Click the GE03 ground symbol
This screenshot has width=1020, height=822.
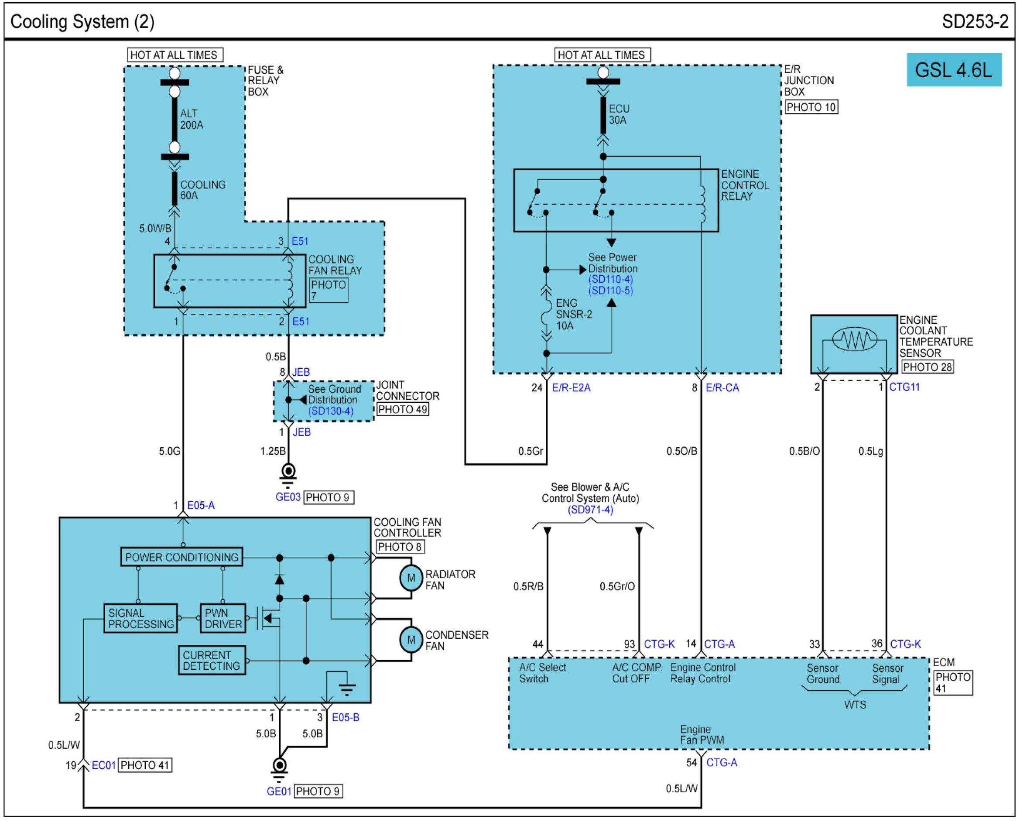click(x=288, y=472)
